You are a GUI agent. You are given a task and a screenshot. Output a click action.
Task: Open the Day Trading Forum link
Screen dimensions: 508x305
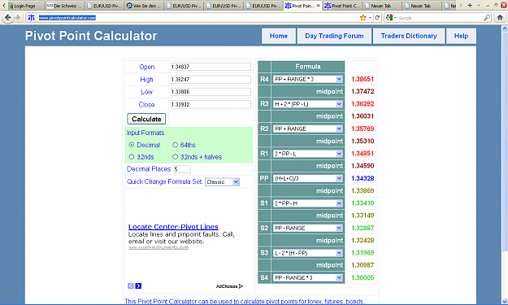click(x=334, y=36)
